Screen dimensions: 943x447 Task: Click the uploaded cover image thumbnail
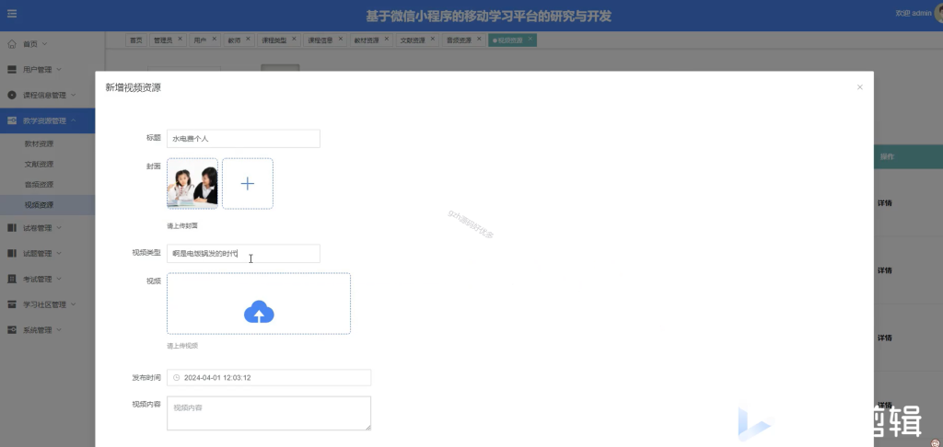pyautogui.click(x=192, y=184)
